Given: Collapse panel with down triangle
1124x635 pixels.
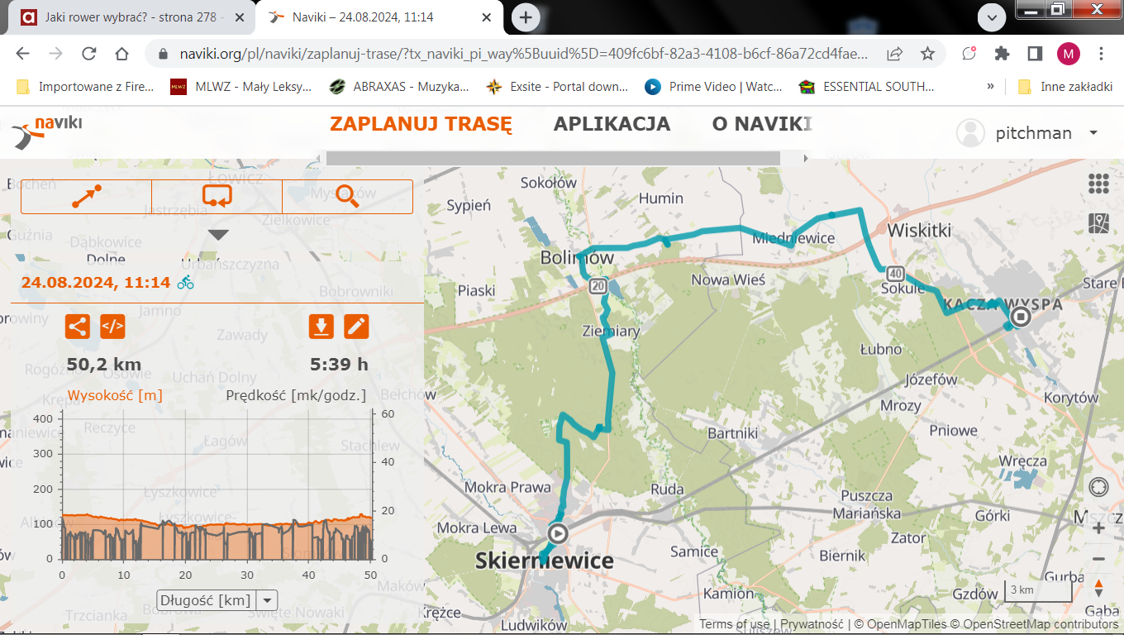Looking at the screenshot, I should (x=217, y=235).
